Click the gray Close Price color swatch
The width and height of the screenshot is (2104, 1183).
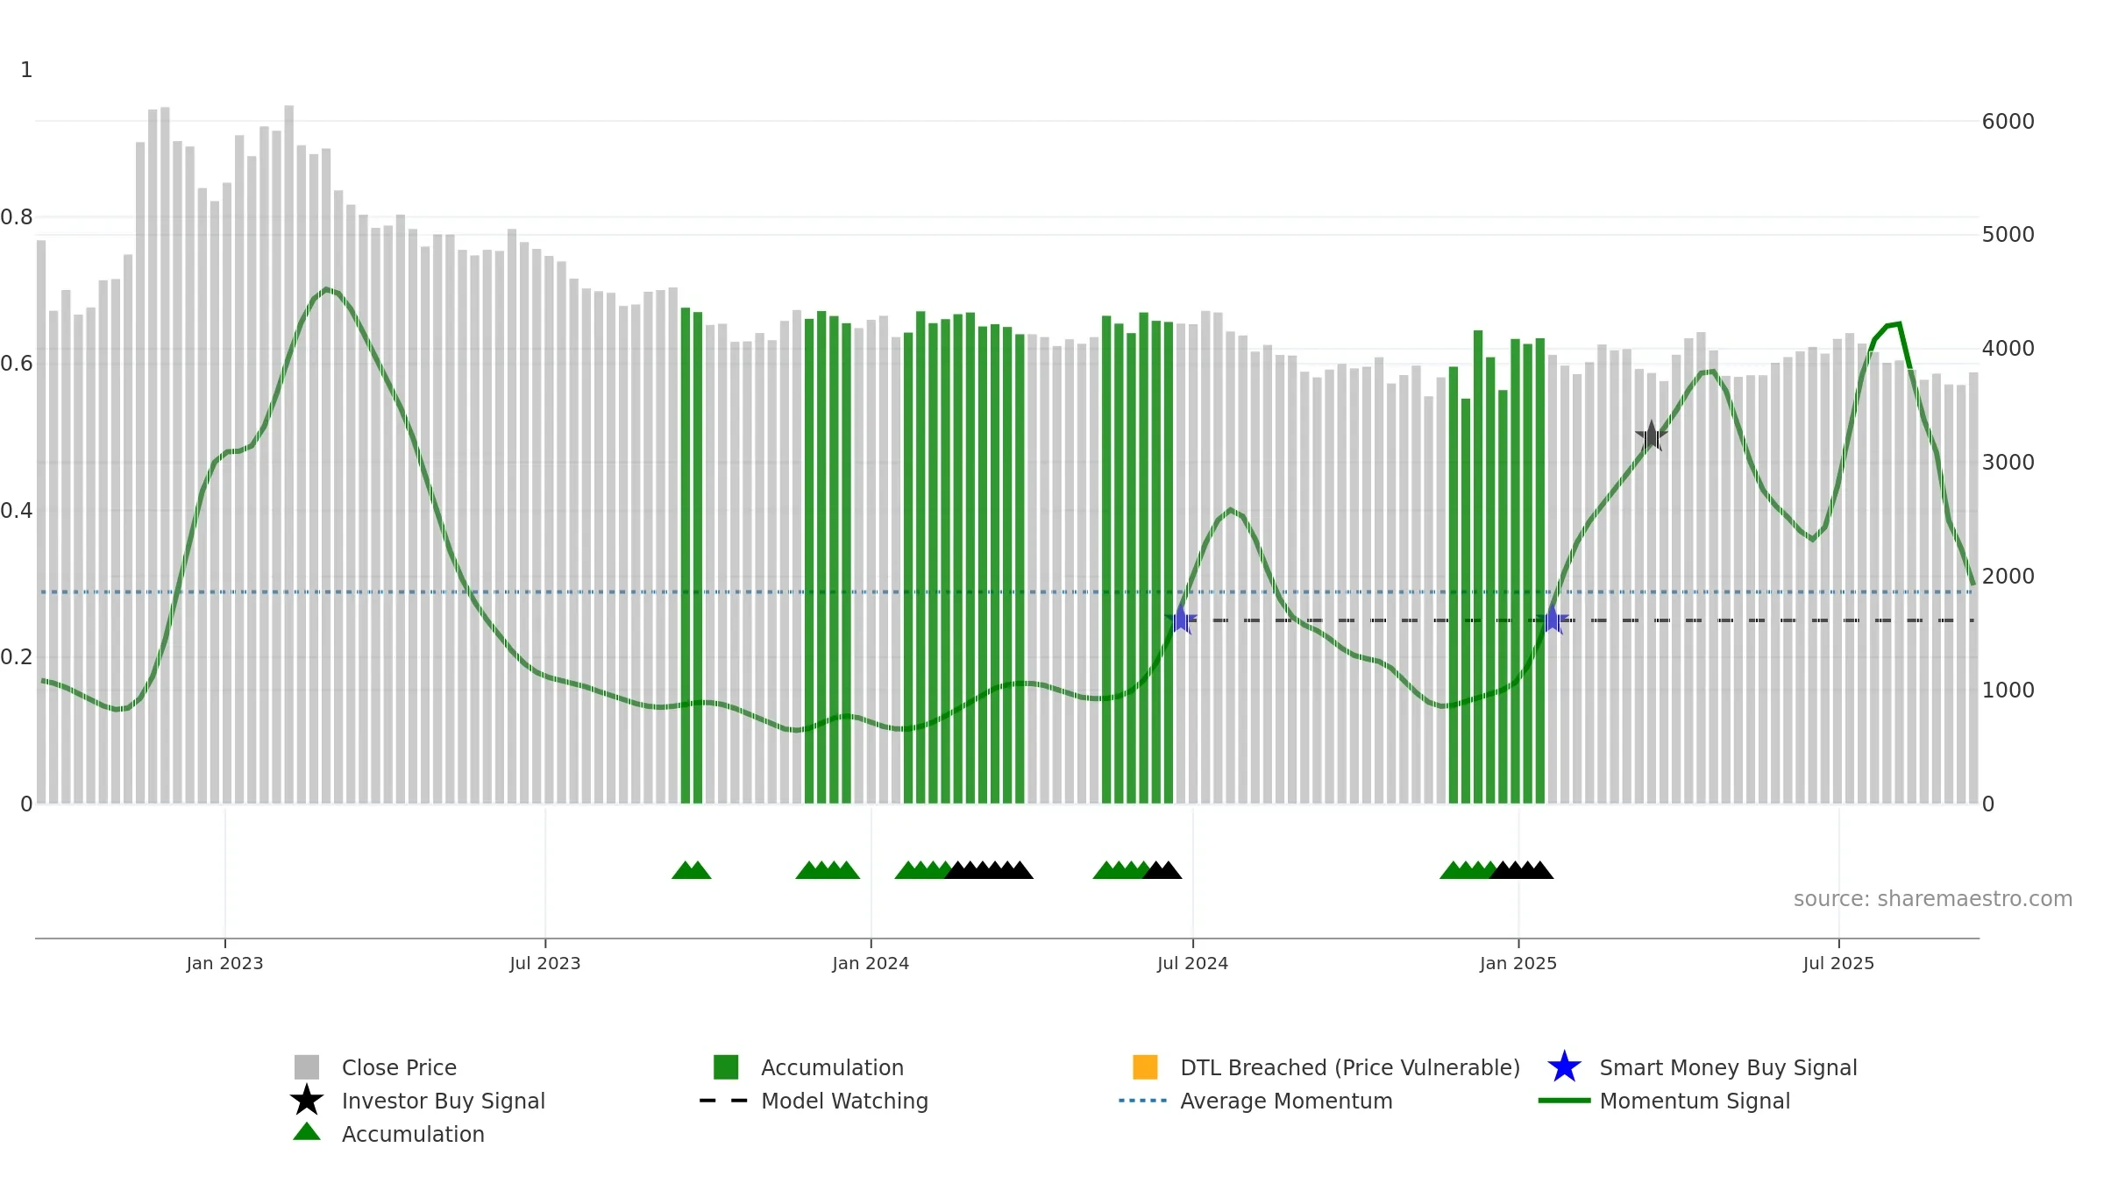[x=307, y=1067]
